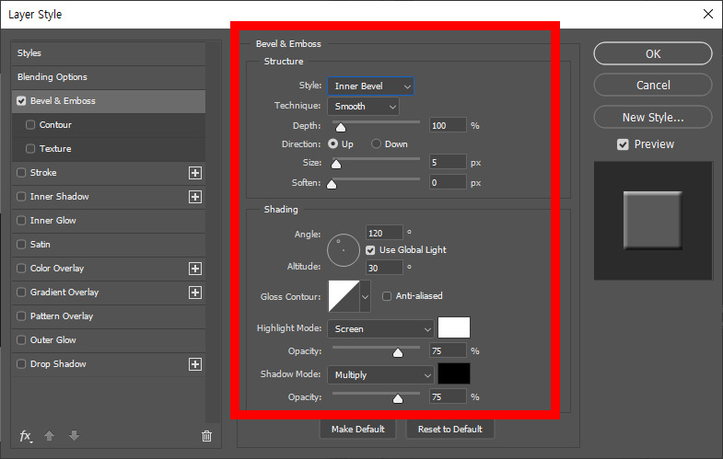723x459 pixels.
Task: Click the style preview thumbnail
Action: [653, 221]
